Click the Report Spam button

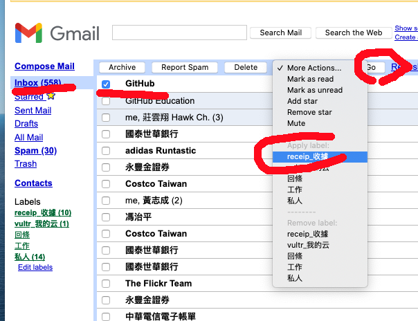point(185,67)
